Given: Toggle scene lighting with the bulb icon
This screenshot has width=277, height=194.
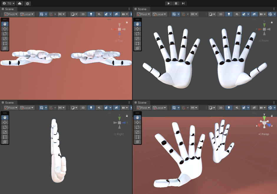Looking at the screenshot, I should click(x=90, y=14).
